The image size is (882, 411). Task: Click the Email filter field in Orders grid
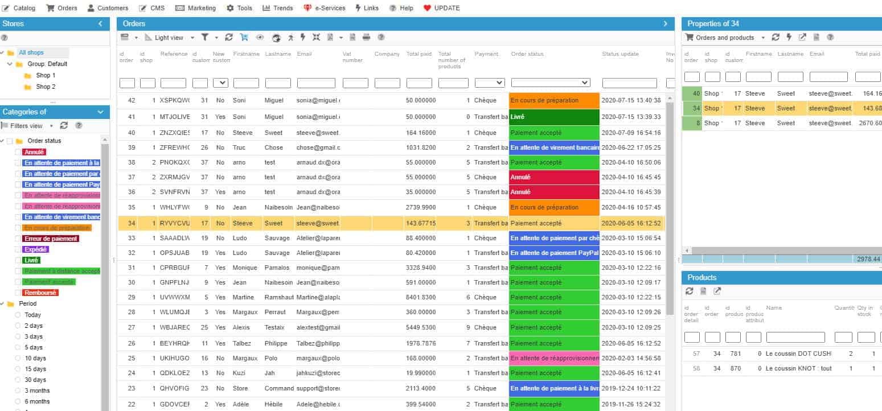(x=316, y=83)
